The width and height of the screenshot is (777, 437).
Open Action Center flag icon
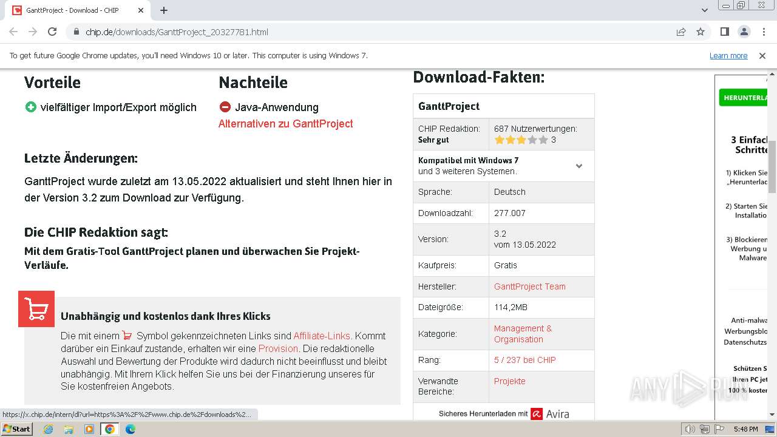(x=719, y=429)
